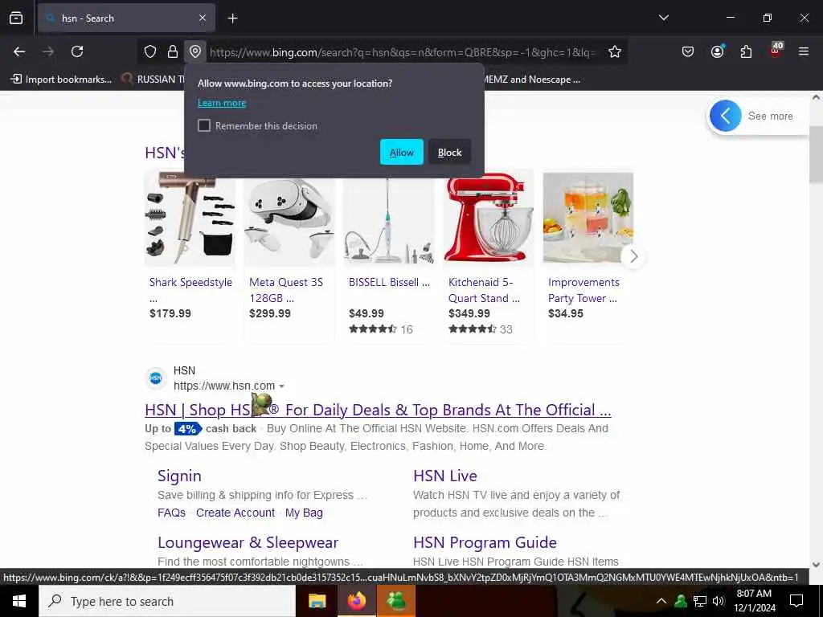Open the Pocket save icon
The width and height of the screenshot is (823, 617).
[688, 51]
